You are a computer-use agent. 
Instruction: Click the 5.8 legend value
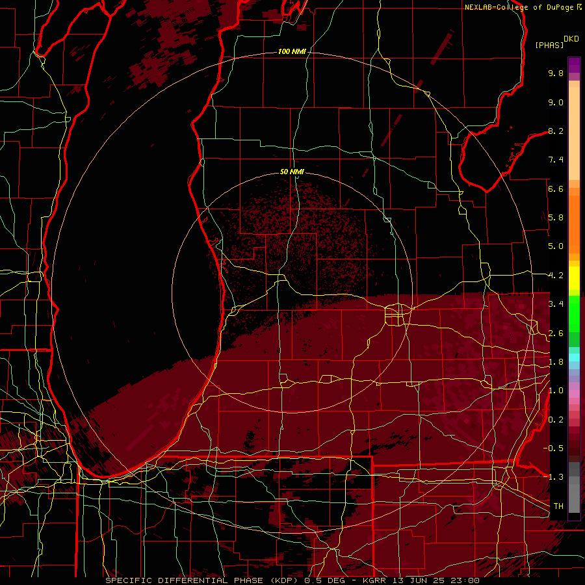point(556,218)
